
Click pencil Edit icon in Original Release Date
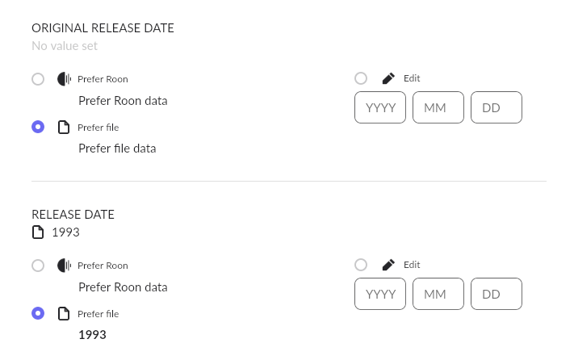388,78
